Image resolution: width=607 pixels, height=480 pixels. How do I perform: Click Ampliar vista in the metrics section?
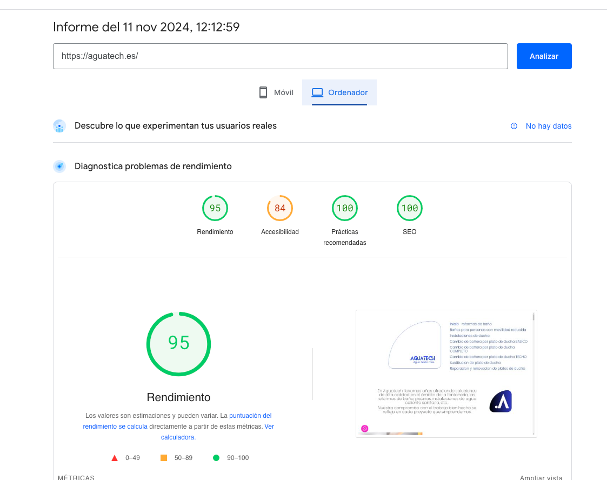(x=541, y=478)
